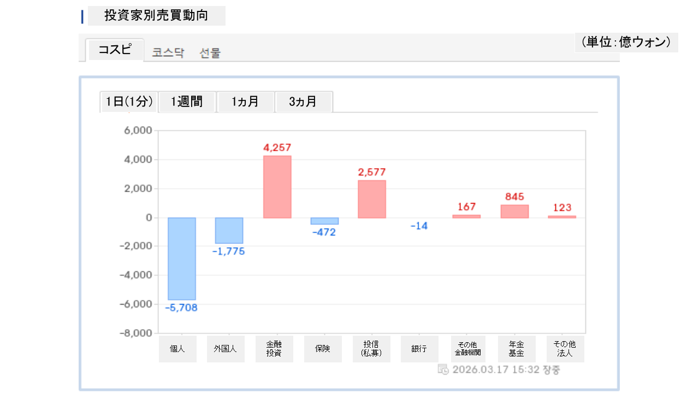
Task: Select the small blue 保険 bar
Action: (324, 221)
